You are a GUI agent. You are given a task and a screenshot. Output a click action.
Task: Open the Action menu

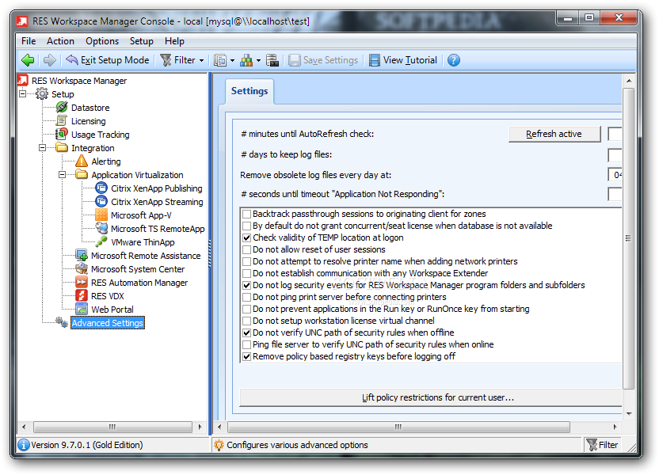coord(60,41)
